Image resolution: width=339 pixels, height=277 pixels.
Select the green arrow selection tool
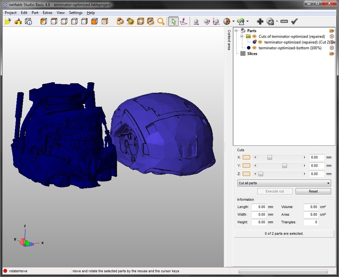pos(173,22)
